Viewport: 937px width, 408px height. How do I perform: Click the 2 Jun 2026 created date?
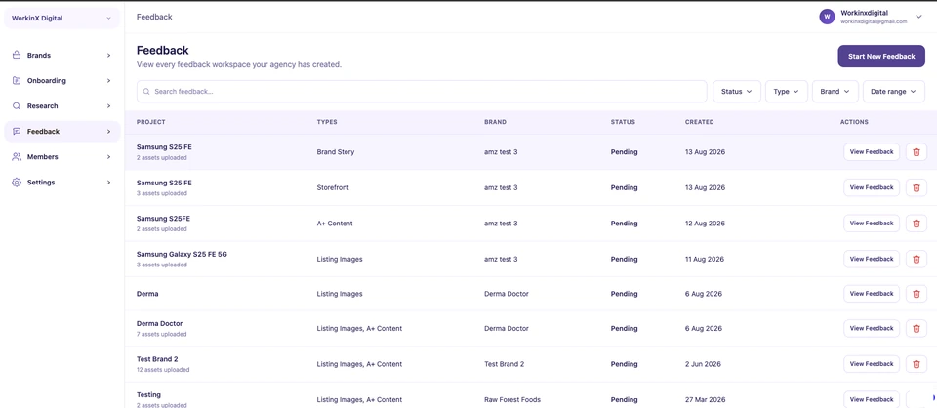(x=703, y=364)
